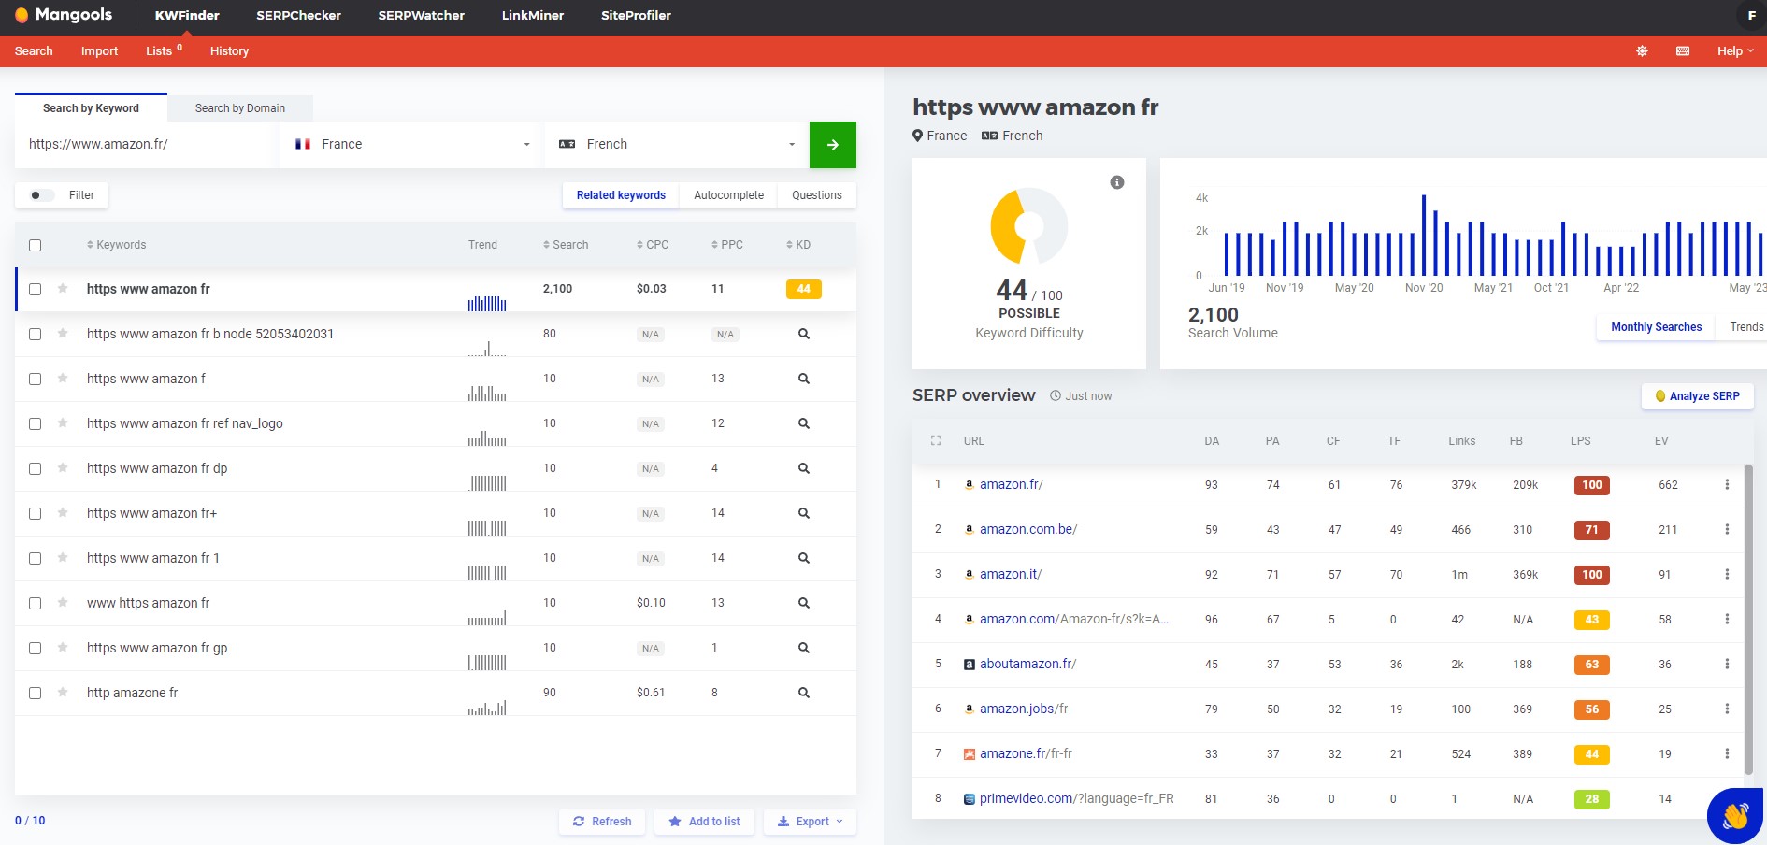
Task: Switch to Search by Domain tab
Action: (x=240, y=108)
